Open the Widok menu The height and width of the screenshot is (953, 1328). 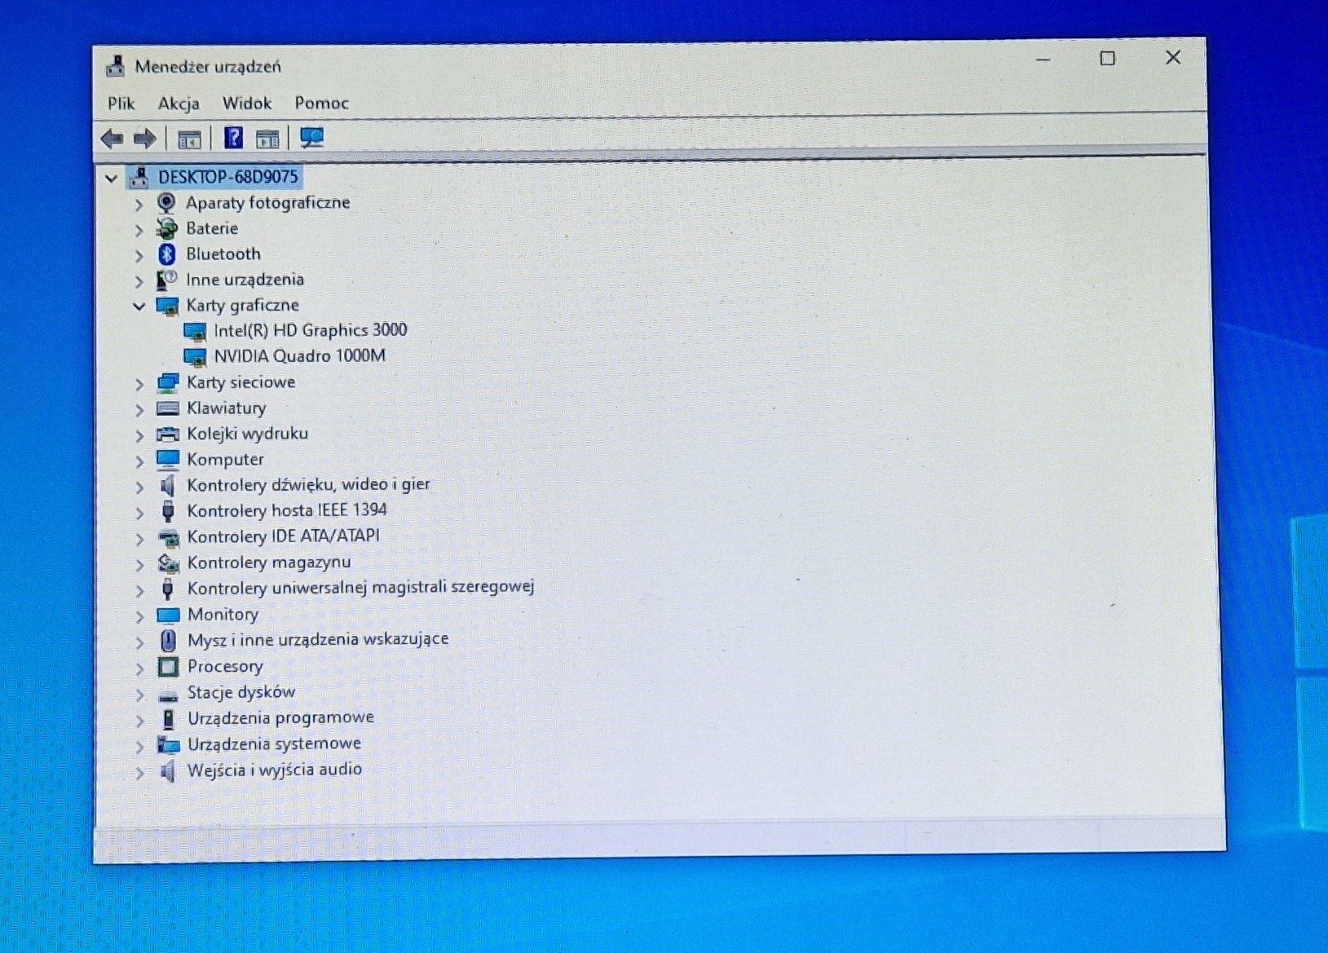tap(247, 104)
